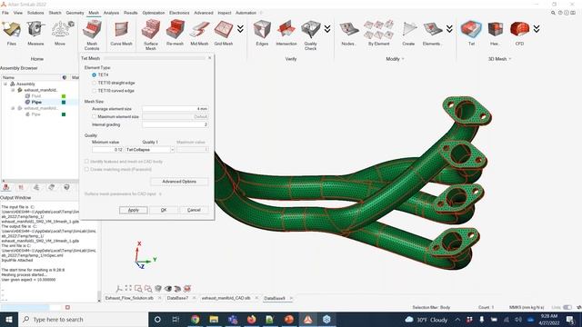Open the Elements modify tool
Screen dimensions: 582x327
point(432,33)
